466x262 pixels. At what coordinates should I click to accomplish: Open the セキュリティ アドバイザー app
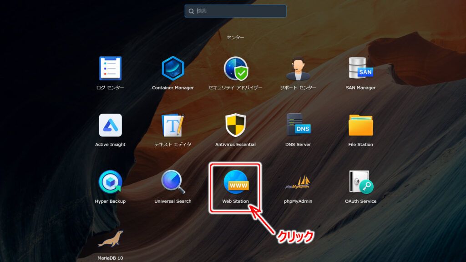pos(235,69)
